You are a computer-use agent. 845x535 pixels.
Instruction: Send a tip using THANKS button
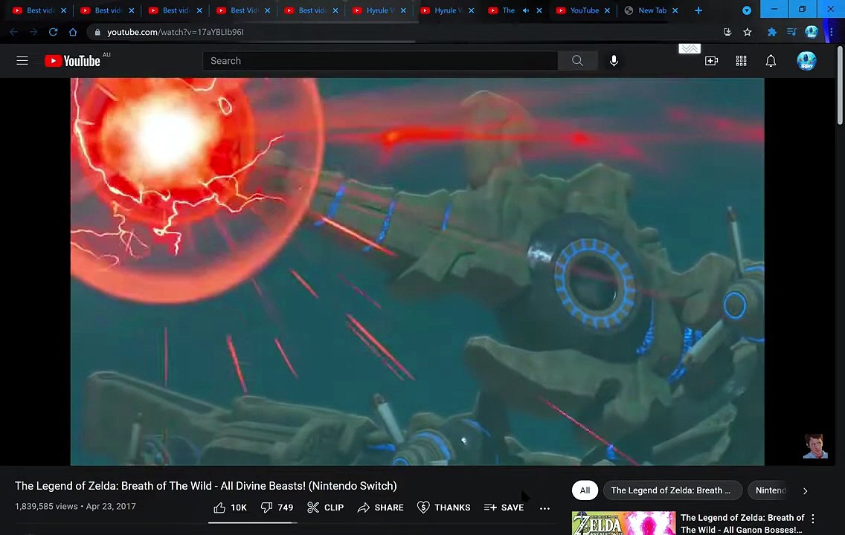tap(443, 508)
